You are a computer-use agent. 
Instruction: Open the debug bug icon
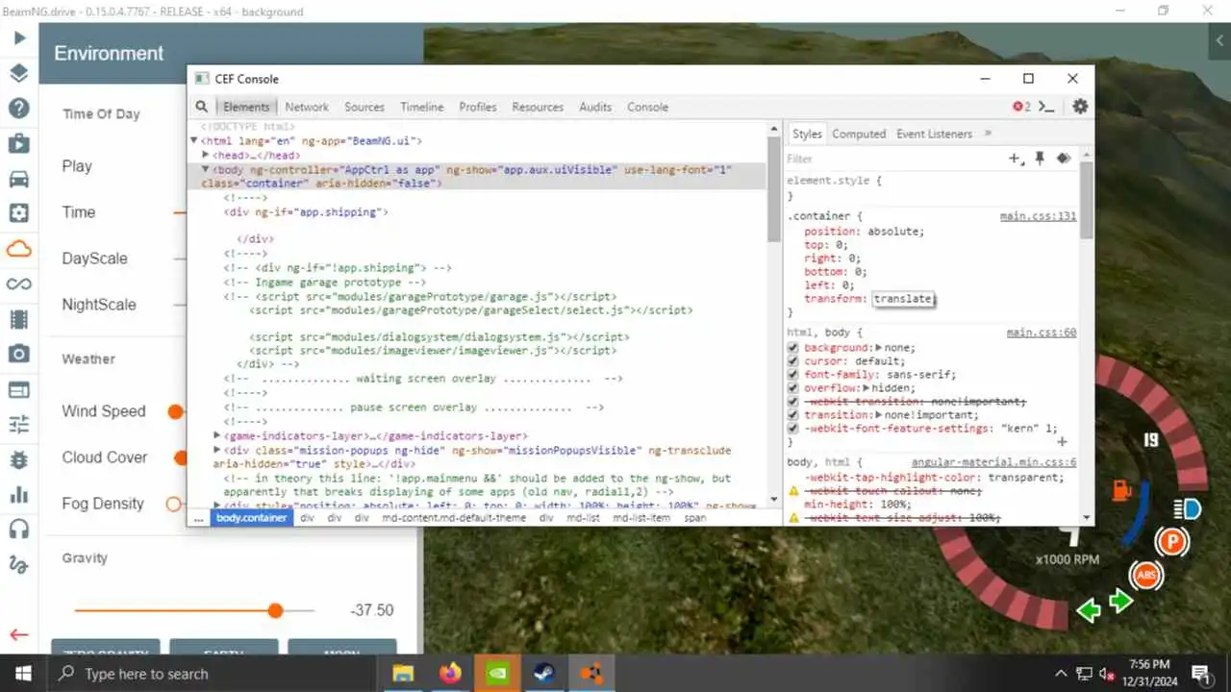[18, 459]
